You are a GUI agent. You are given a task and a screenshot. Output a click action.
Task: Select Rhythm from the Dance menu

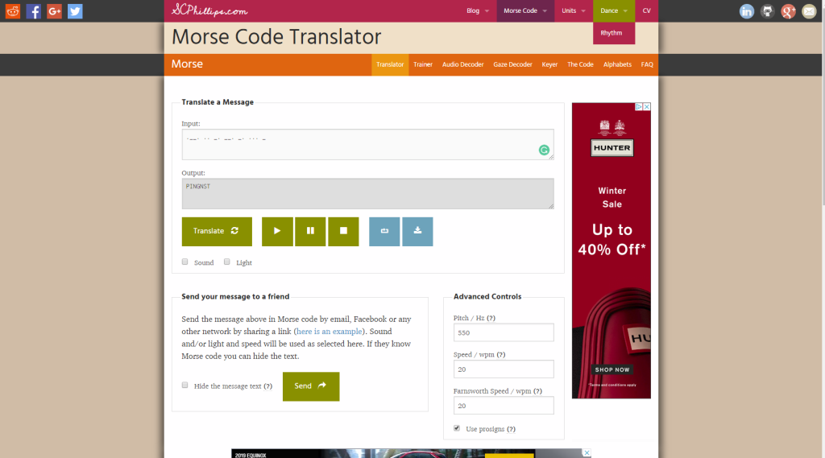point(611,33)
